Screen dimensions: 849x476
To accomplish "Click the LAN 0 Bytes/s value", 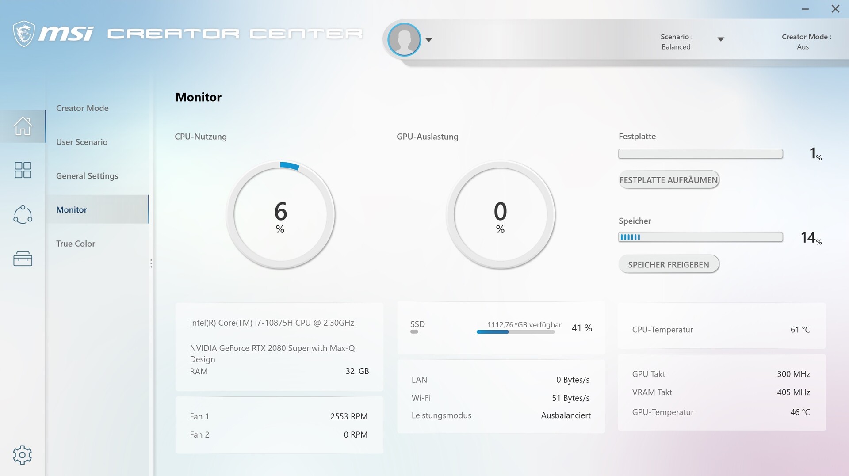I will (x=573, y=380).
